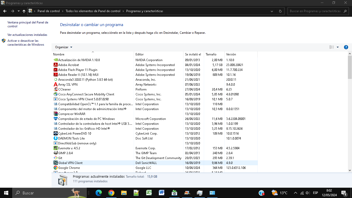Image resolution: width=352 pixels, height=198 pixels.
Task: Expand chevron after Todos los elementos
Action: [x=123, y=11]
